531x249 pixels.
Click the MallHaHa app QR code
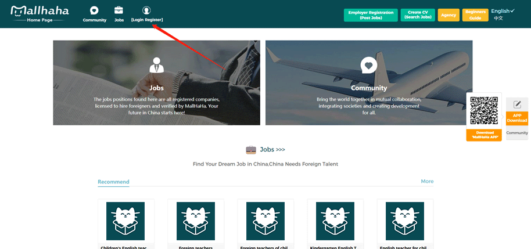coord(484,111)
